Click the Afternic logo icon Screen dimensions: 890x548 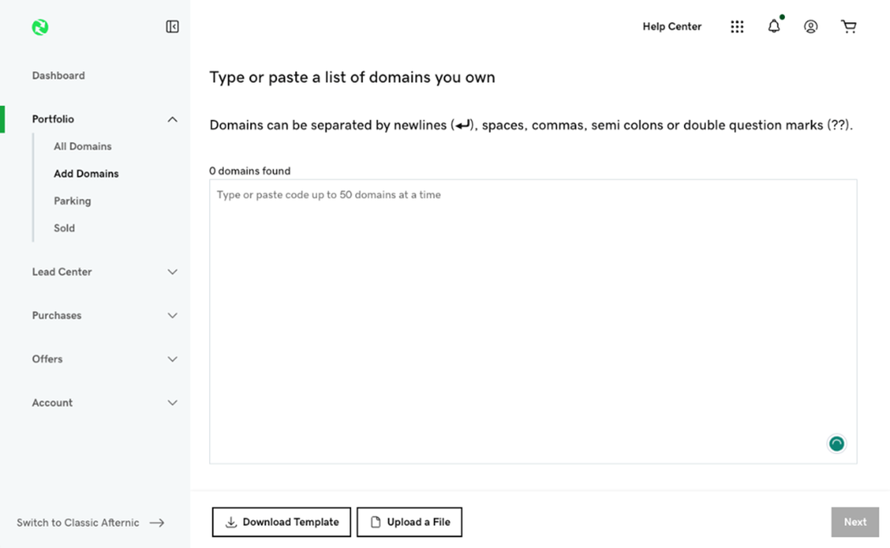40,27
